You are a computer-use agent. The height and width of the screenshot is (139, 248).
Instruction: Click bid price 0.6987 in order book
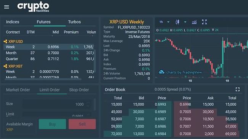pyautogui.click(x=160, y=119)
